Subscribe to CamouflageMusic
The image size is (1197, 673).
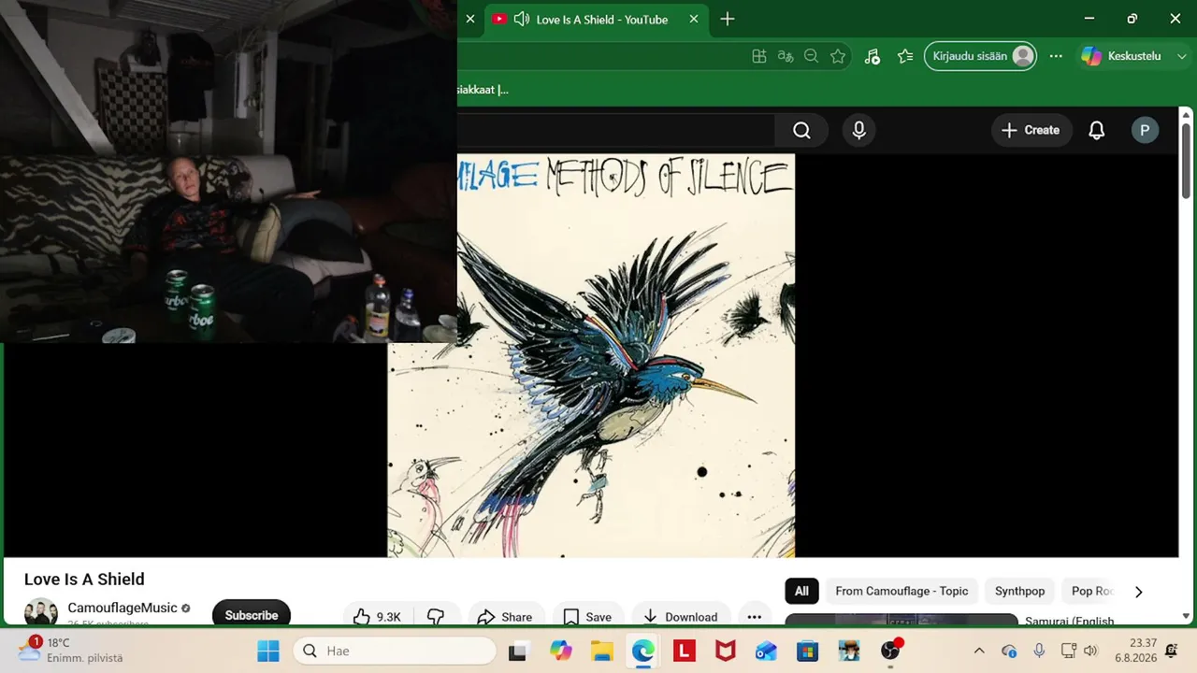[252, 614]
